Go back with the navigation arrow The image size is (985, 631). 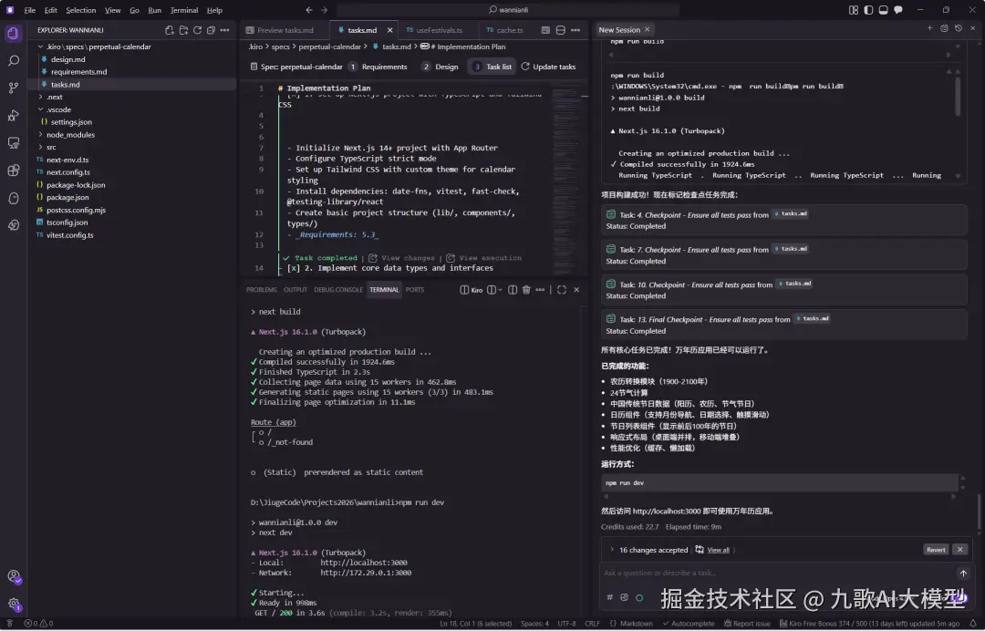pyautogui.click(x=309, y=10)
